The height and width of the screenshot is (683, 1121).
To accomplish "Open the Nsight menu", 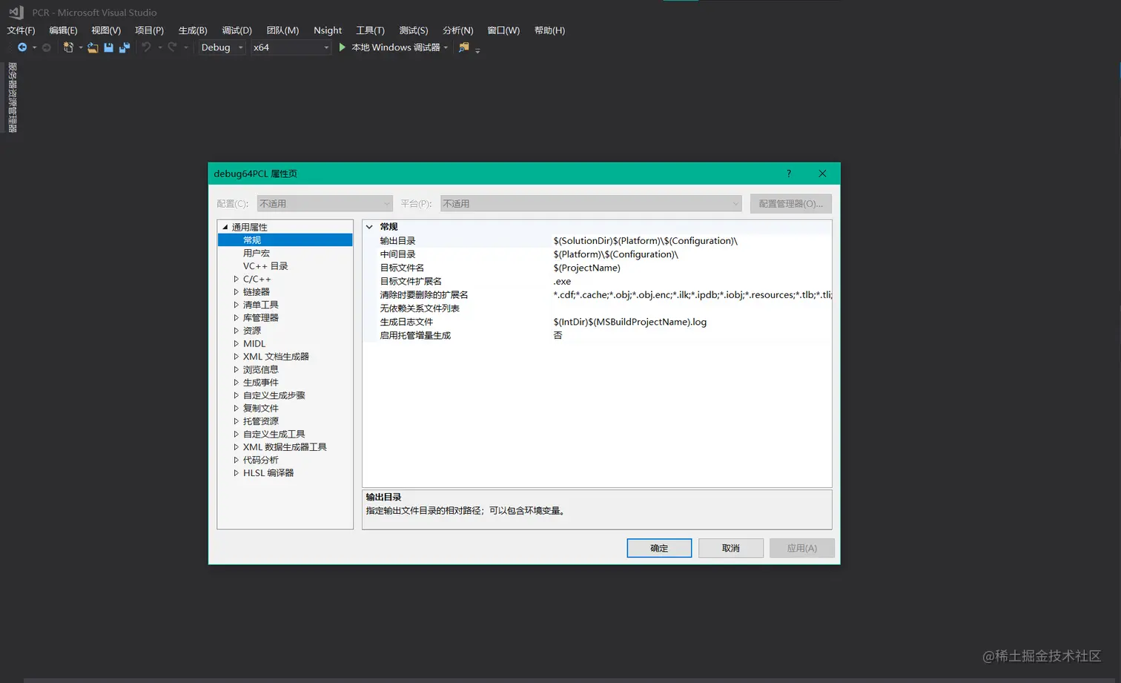I will pos(328,30).
